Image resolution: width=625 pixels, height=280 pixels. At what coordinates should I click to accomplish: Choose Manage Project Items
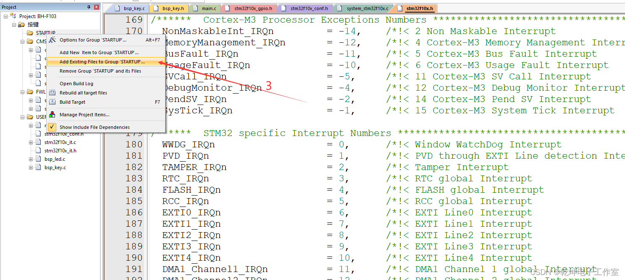pyautogui.click(x=106, y=115)
